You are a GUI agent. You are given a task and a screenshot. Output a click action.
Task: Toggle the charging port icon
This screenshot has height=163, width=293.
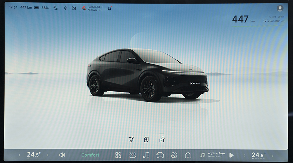tap(146, 140)
